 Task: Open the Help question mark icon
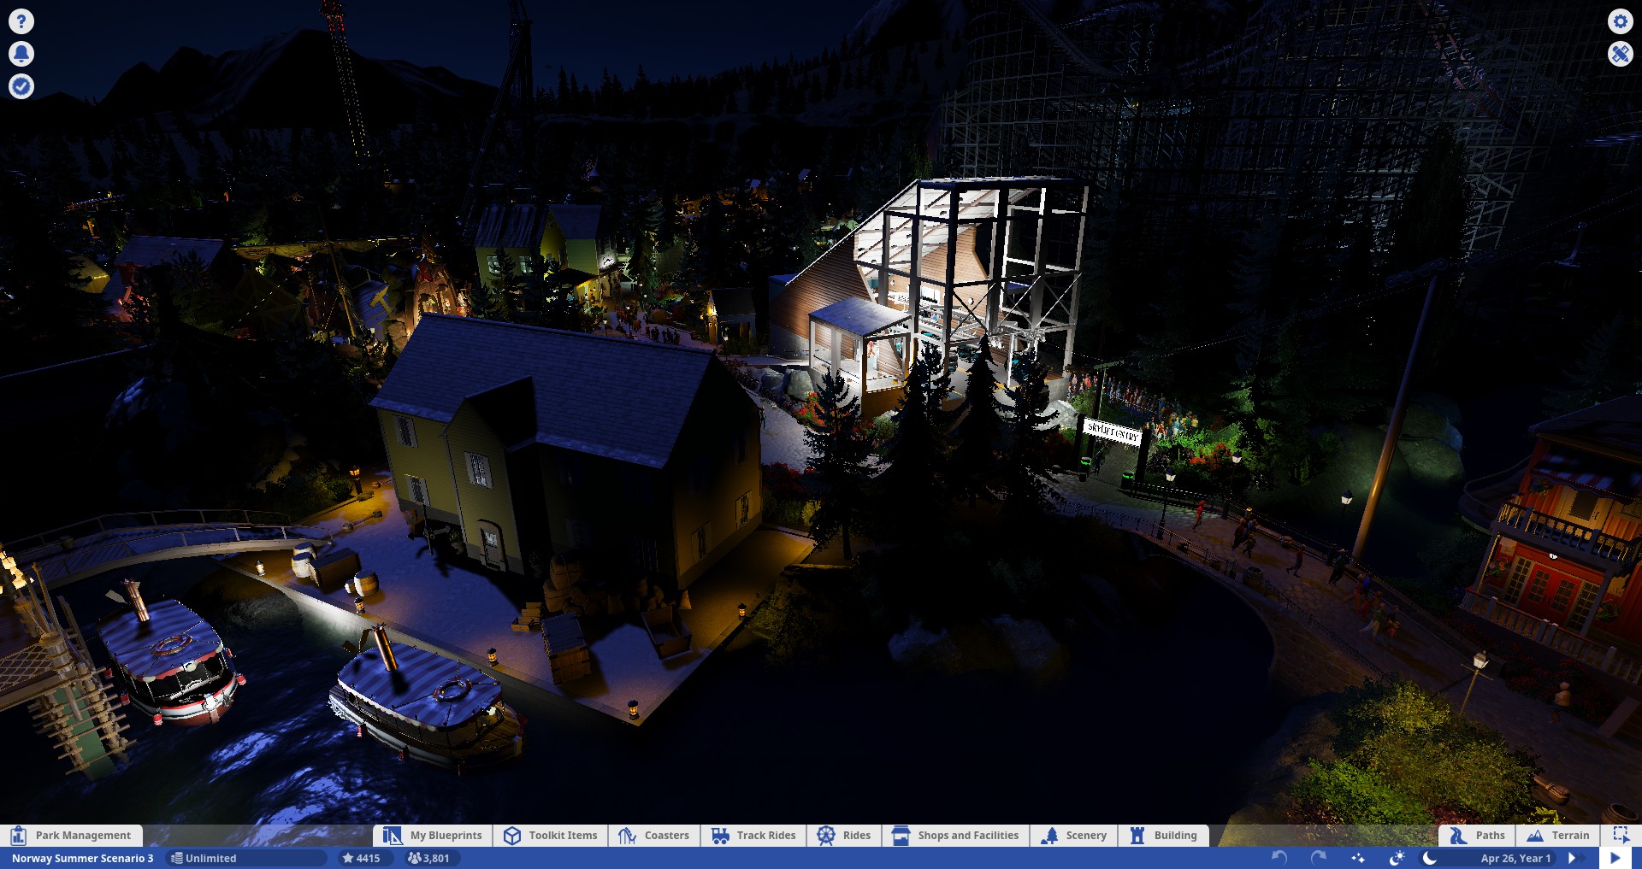tap(21, 21)
